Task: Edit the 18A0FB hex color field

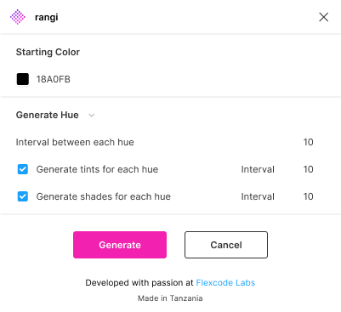Action: pos(54,79)
